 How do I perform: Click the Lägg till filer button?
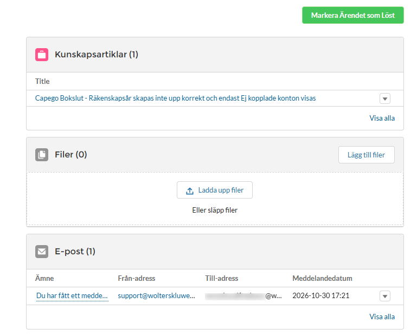tap(367, 155)
